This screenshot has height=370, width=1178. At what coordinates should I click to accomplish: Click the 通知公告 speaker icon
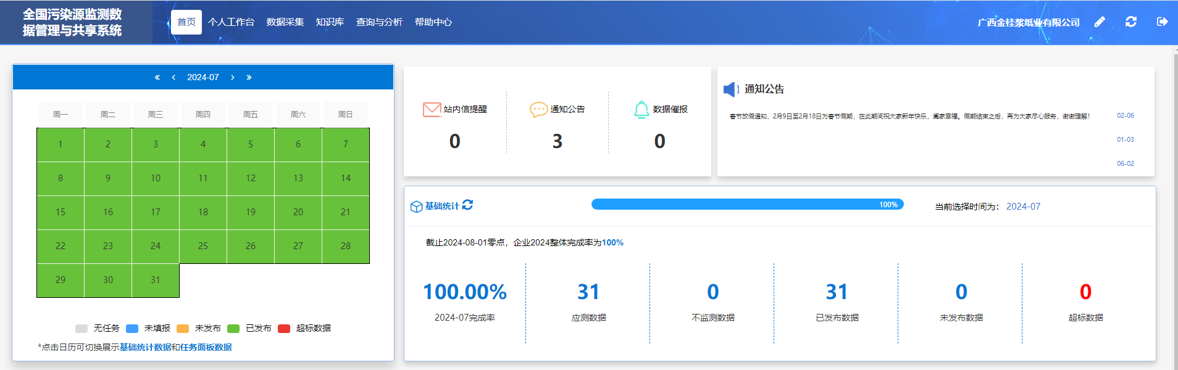click(x=731, y=89)
